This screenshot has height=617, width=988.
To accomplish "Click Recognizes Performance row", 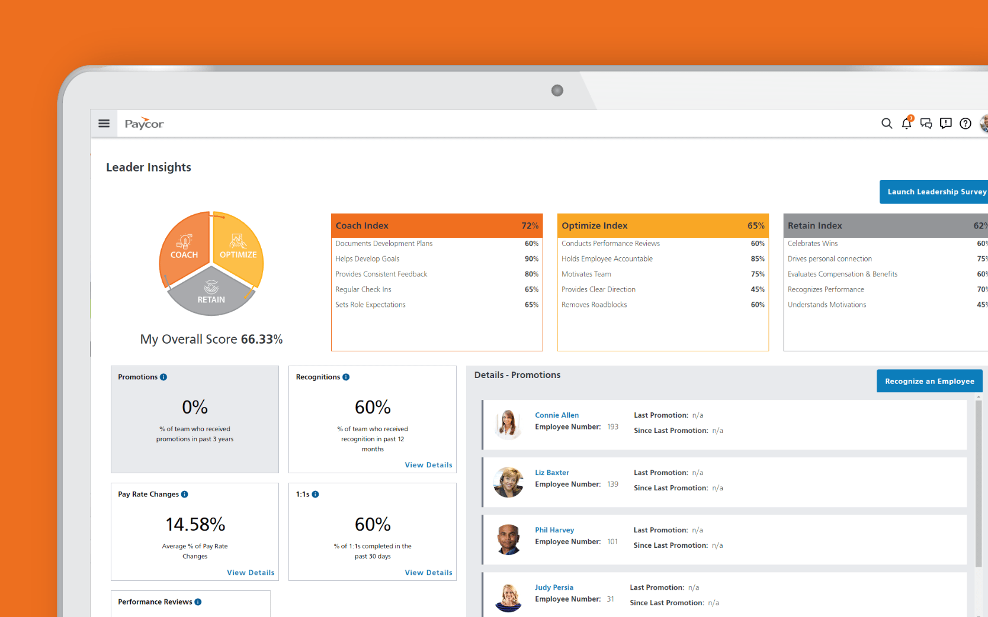I will (886, 290).
